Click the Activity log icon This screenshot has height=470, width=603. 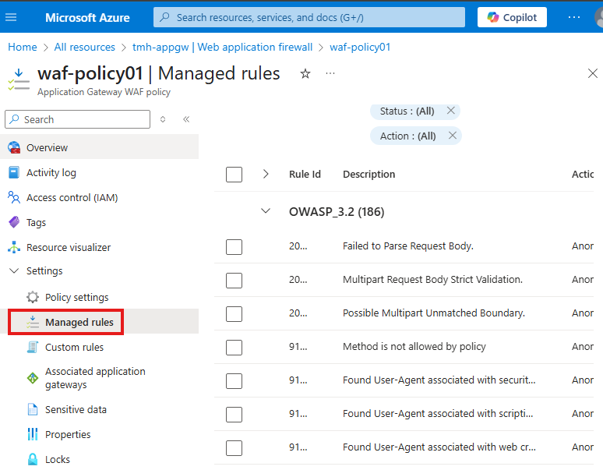click(14, 173)
